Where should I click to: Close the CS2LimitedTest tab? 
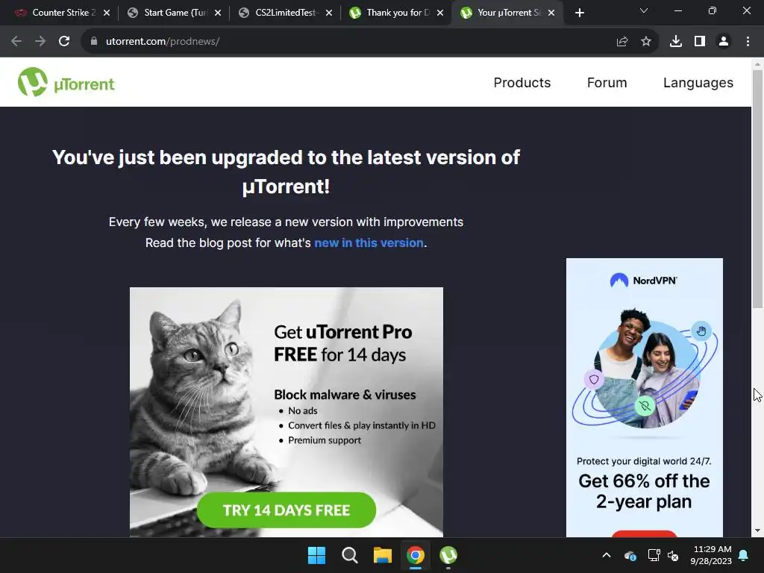click(329, 13)
